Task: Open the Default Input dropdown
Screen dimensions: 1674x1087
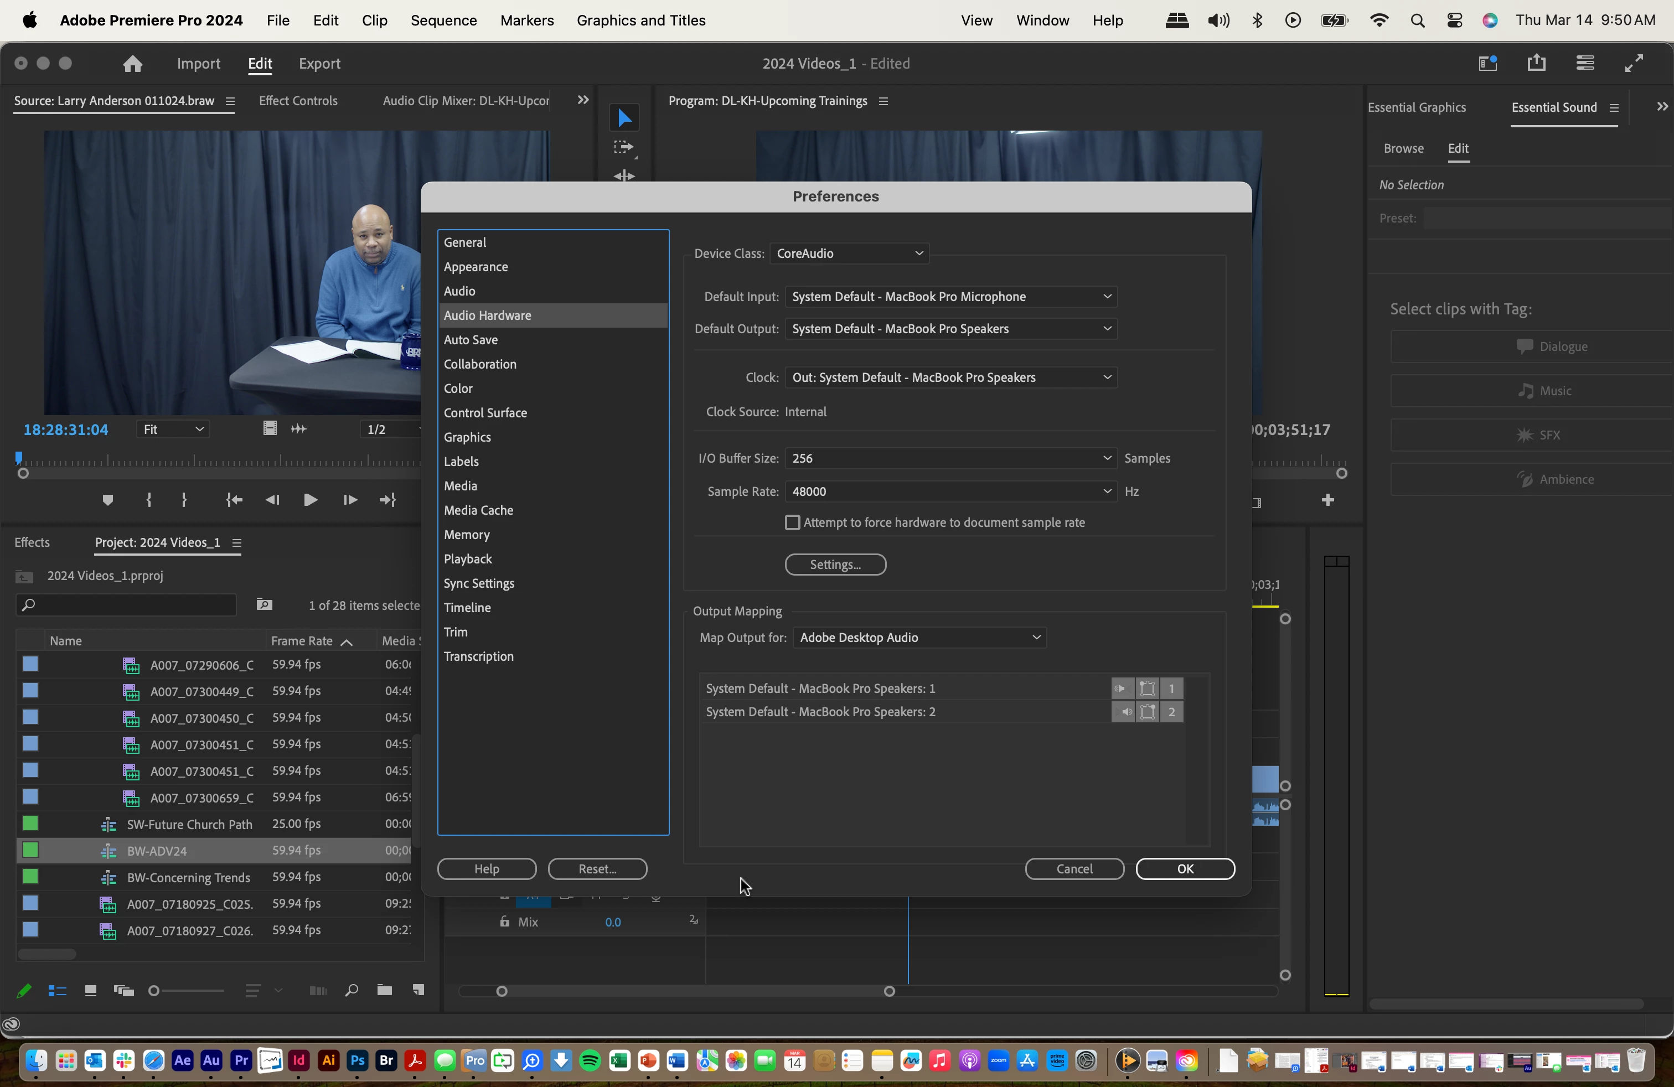Action: [951, 297]
